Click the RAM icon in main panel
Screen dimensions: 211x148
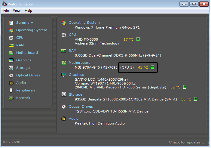point(64,51)
